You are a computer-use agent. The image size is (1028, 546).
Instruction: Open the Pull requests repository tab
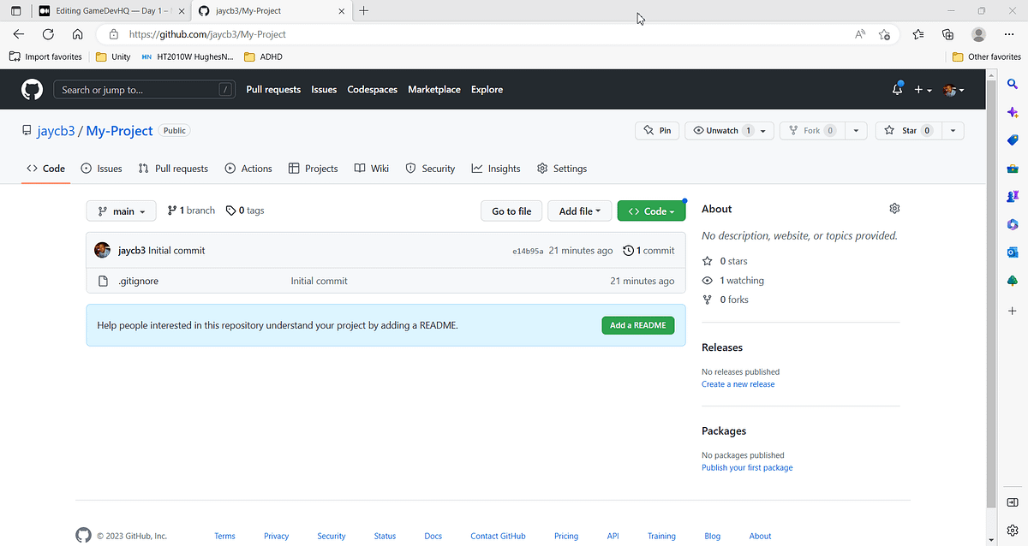173,169
